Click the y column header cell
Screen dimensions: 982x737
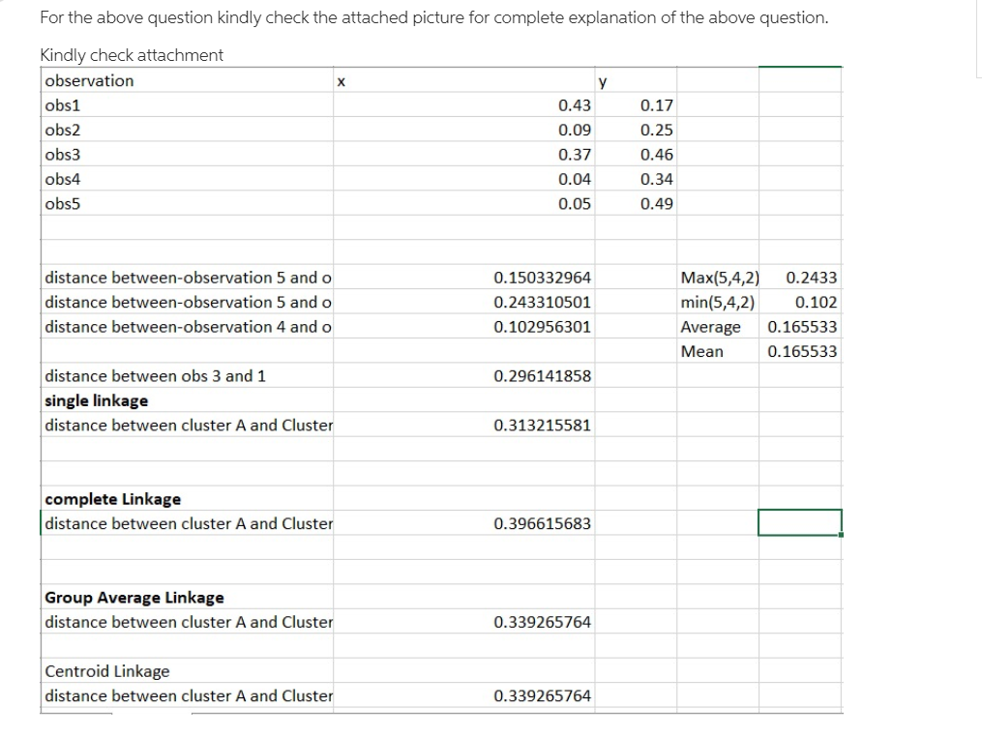636,81
